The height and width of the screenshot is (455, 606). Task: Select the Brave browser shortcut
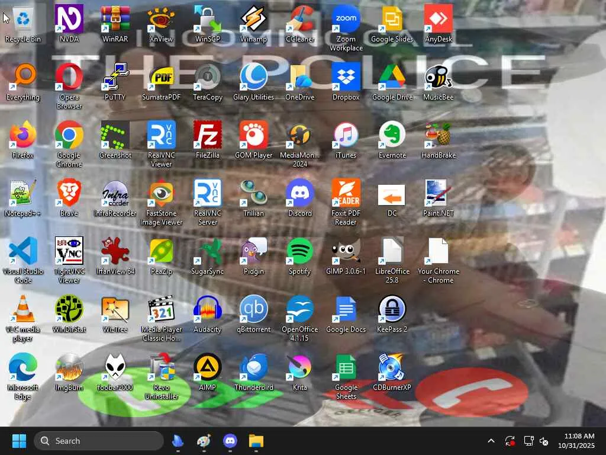click(69, 198)
